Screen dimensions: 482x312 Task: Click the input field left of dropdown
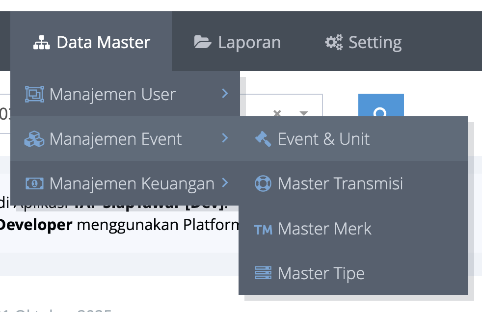point(5,114)
